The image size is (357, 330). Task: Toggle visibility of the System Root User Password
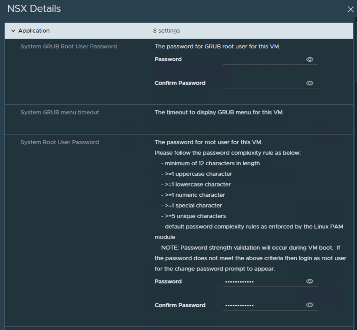click(310, 281)
